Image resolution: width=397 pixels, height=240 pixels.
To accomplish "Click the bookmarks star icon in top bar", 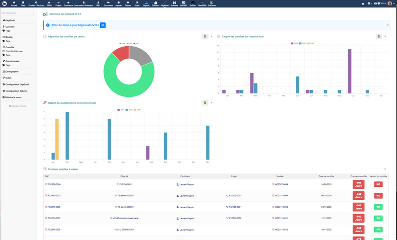I will [x=363, y=3].
